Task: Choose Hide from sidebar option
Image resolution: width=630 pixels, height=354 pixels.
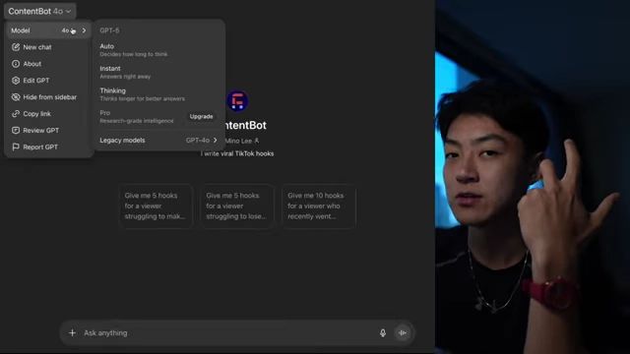Action: click(48, 97)
